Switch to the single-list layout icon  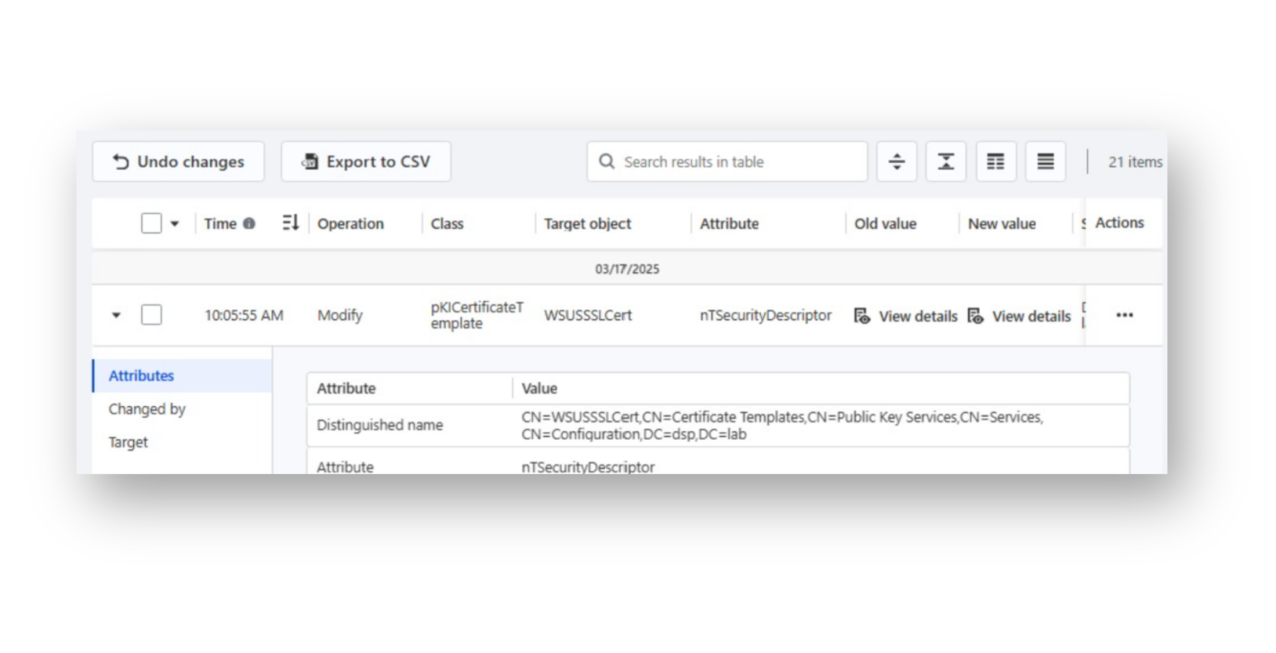(1045, 161)
